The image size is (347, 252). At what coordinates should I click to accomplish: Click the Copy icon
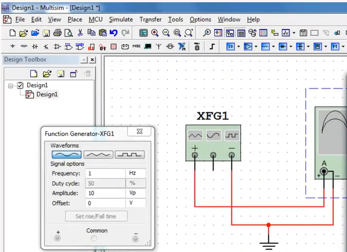click(91, 32)
